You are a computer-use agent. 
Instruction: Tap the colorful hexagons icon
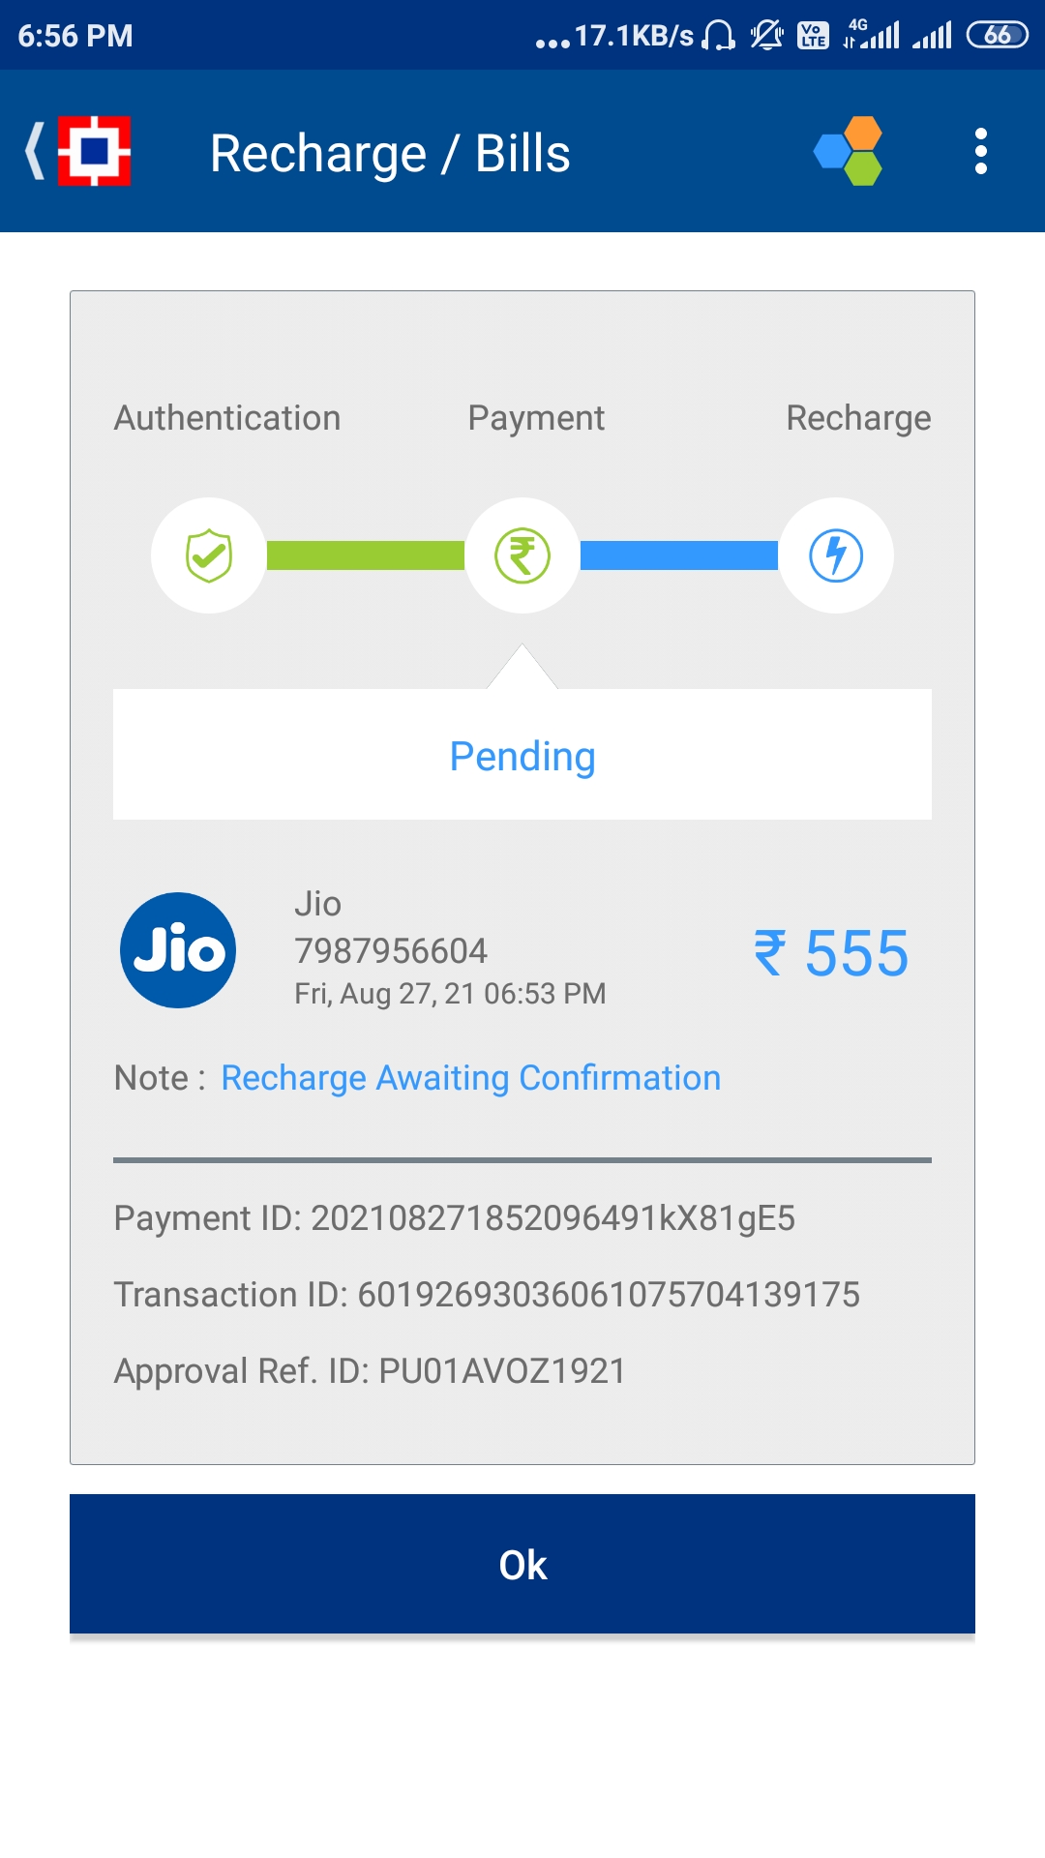pos(850,151)
